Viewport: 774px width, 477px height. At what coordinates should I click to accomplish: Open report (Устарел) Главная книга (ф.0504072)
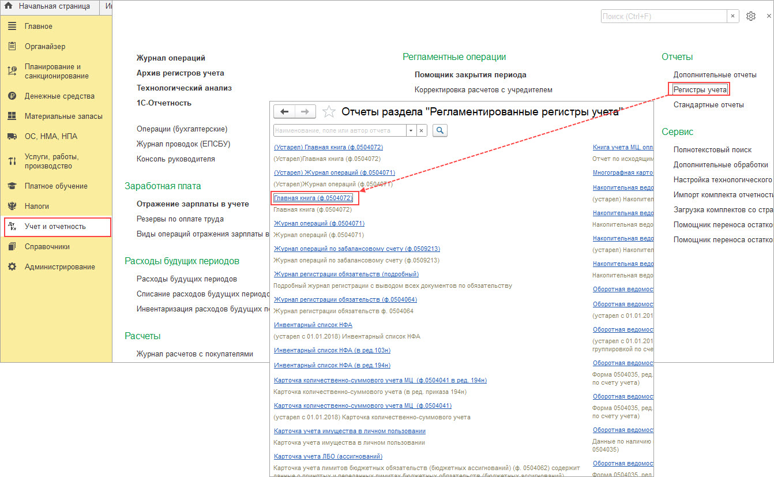click(x=328, y=148)
